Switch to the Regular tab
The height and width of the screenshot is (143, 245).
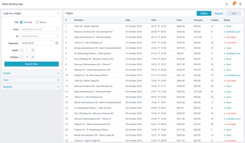[x=219, y=13]
